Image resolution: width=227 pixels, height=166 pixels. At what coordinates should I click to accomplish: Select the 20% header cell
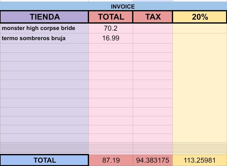pyautogui.click(x=200, y=17)
